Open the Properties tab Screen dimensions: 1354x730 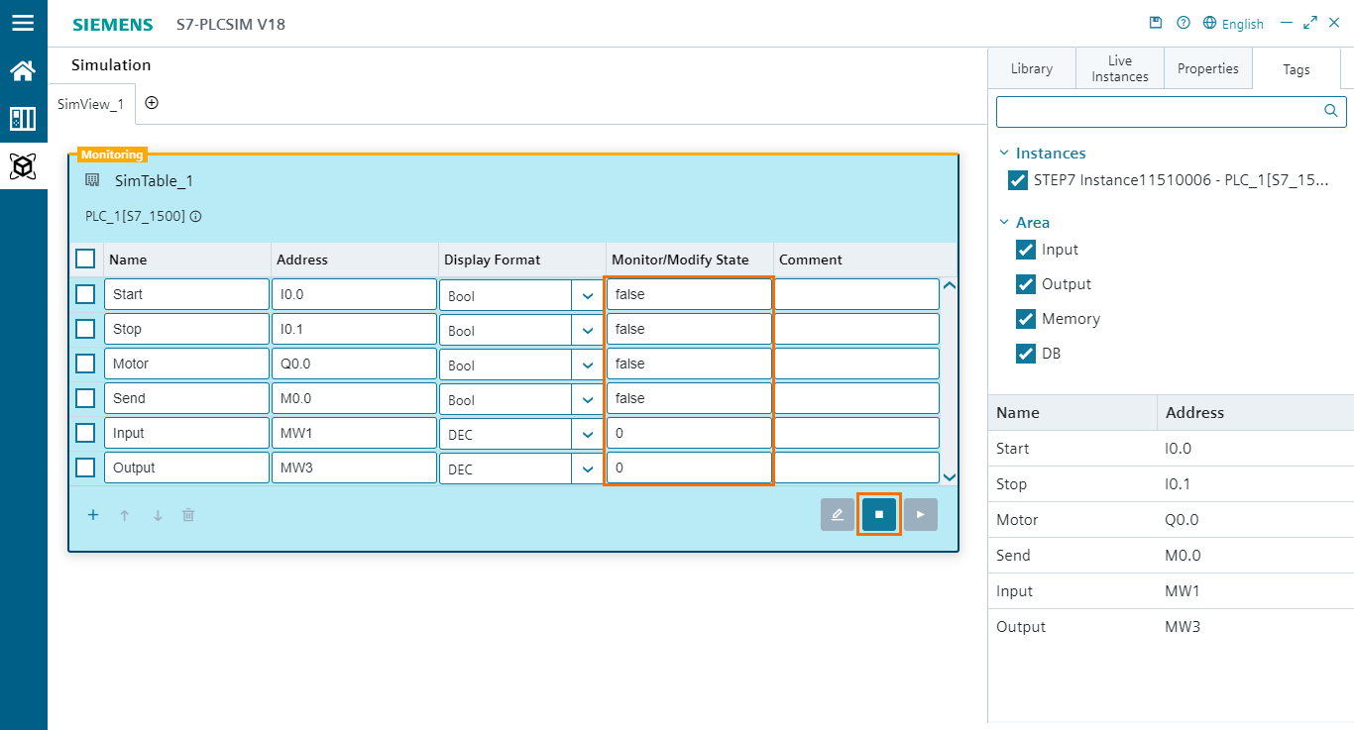point(1208,68)
